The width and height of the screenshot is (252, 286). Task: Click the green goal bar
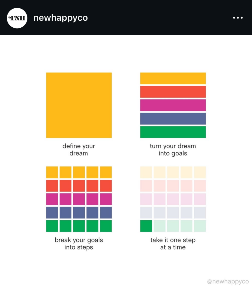pos(173,132)
